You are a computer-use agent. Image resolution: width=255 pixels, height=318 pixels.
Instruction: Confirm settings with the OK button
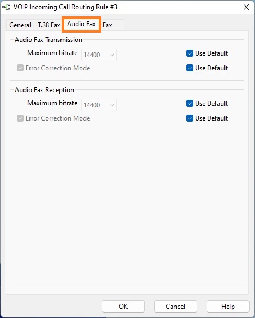pos(123,306)
